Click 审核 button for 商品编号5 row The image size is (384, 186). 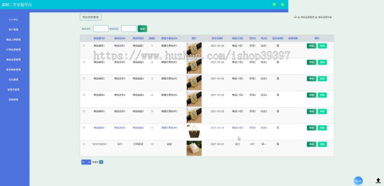[311, 112]
